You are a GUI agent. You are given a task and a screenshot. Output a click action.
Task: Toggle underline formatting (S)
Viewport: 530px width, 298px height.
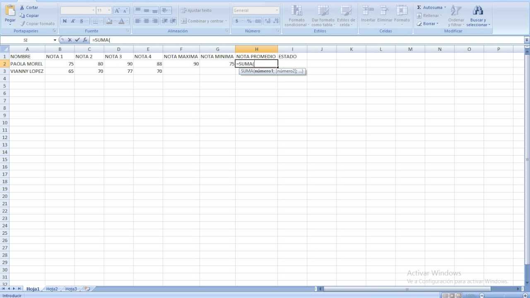point(81,21)
